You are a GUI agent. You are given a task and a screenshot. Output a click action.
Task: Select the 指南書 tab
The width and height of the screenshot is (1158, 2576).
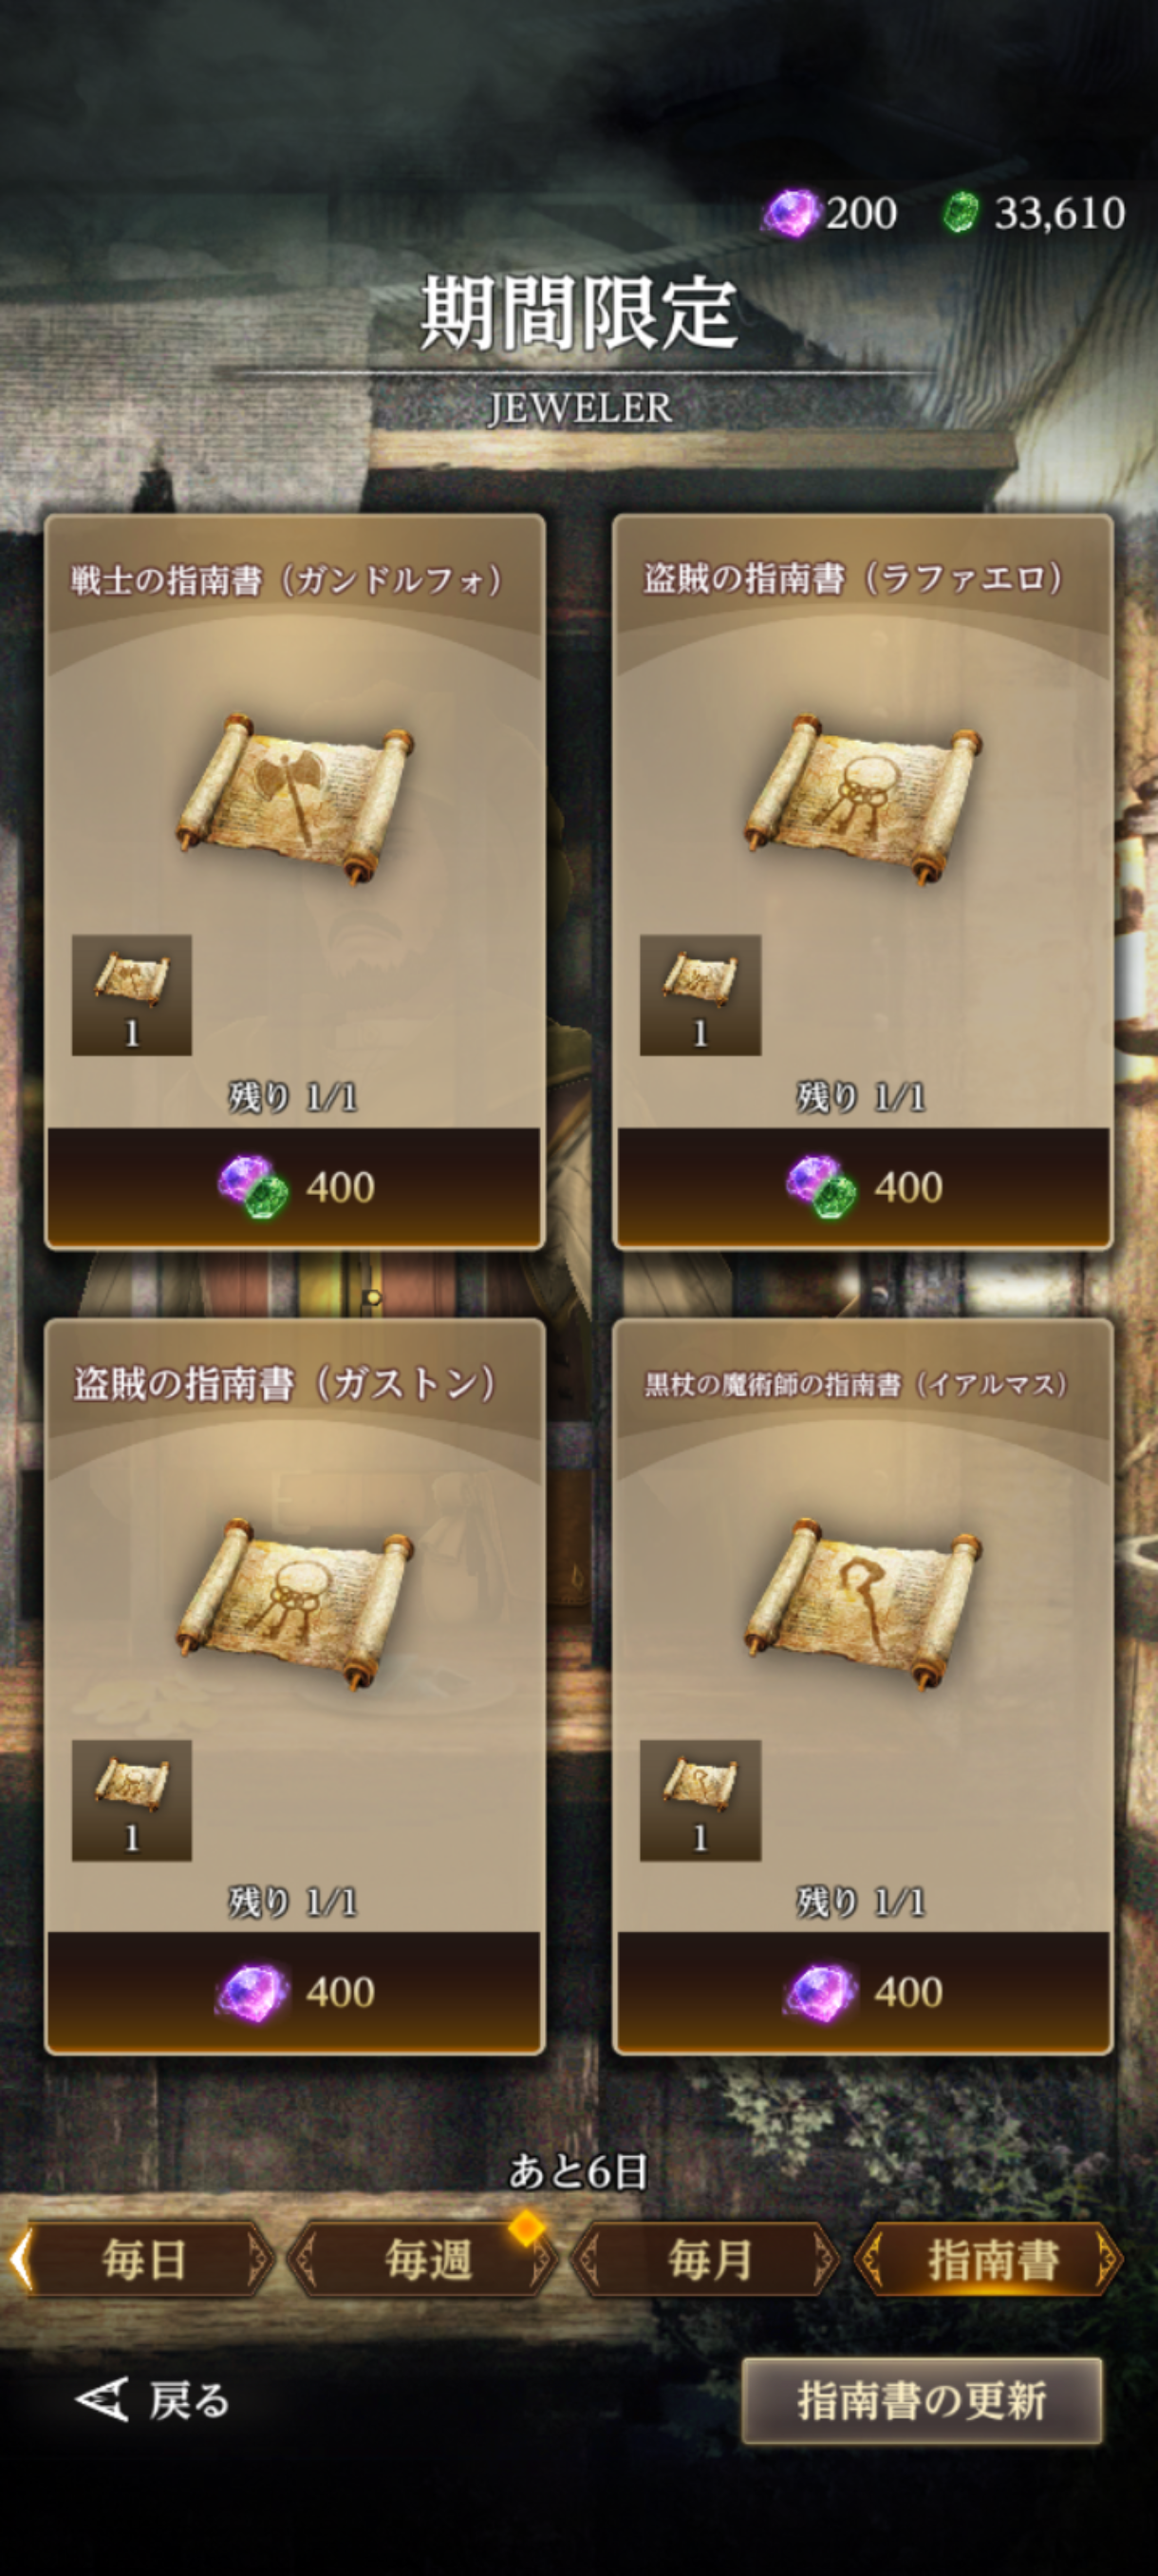tap(991, 2259)
